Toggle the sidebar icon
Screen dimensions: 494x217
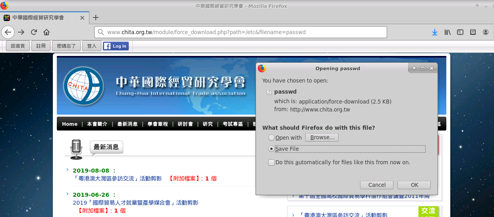(x=460, y=32)
